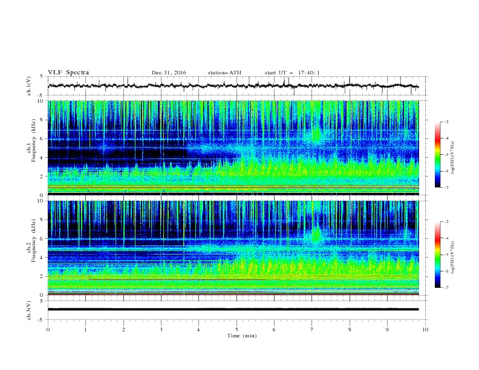The image size is (479, 370).
Task: Click the ch.1 waveform trace panel
Action: (x=236, y=86)
